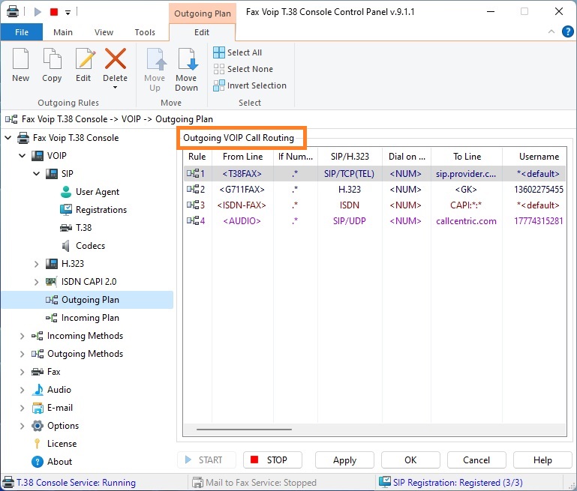The width and height of the screenshot is (577, 491).
Task: Click Invert Selection in ribbon
Action: coord(250,85)
